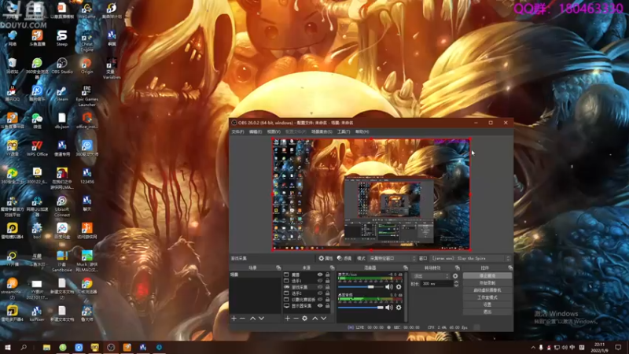
Task: Open 属性 properties button in source toolbar
Action: pyautogui.click(x=326, y=259)
